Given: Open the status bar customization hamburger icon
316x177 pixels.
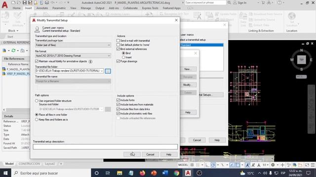Looking at the screenshot, I should coord(313,165).
